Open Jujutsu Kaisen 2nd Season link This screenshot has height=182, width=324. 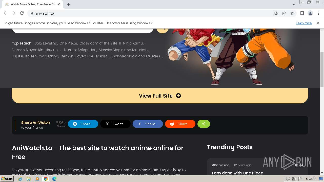coord(35,56)
